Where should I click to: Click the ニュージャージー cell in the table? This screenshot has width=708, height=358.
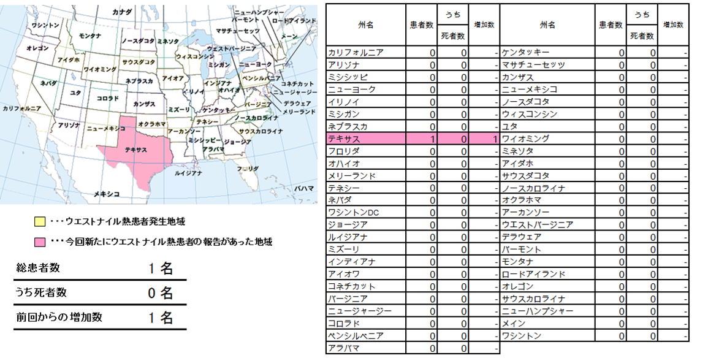[x=366, y=311]
